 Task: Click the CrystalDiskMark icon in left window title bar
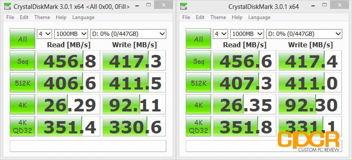coord(8,7)
